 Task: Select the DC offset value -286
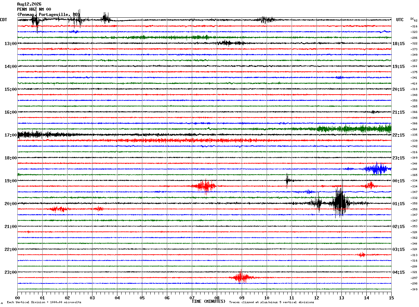point(414,38)
